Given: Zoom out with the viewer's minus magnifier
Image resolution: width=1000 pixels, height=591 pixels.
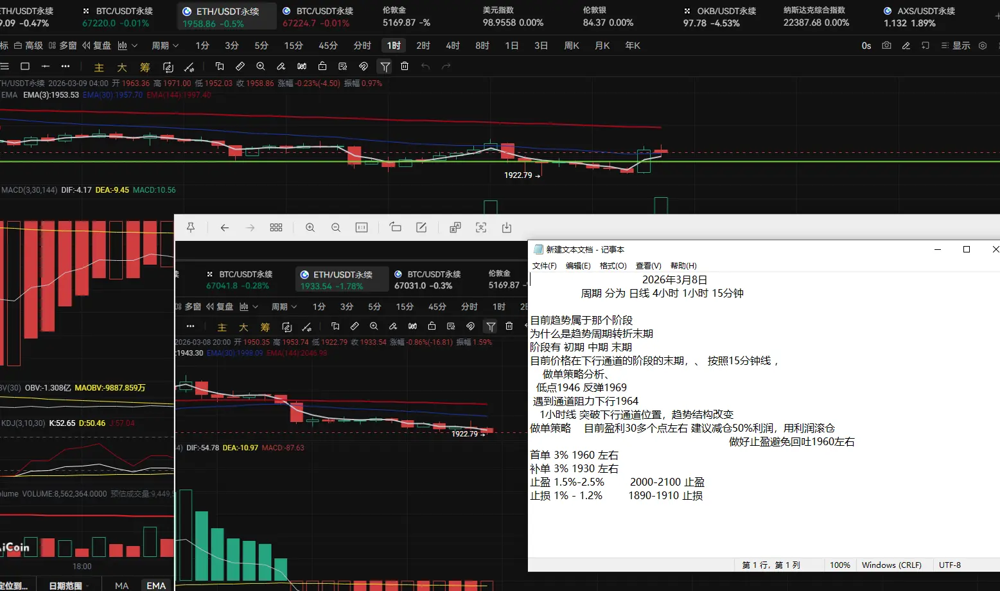Looking at the screenshot, I should tap(336, 227).
